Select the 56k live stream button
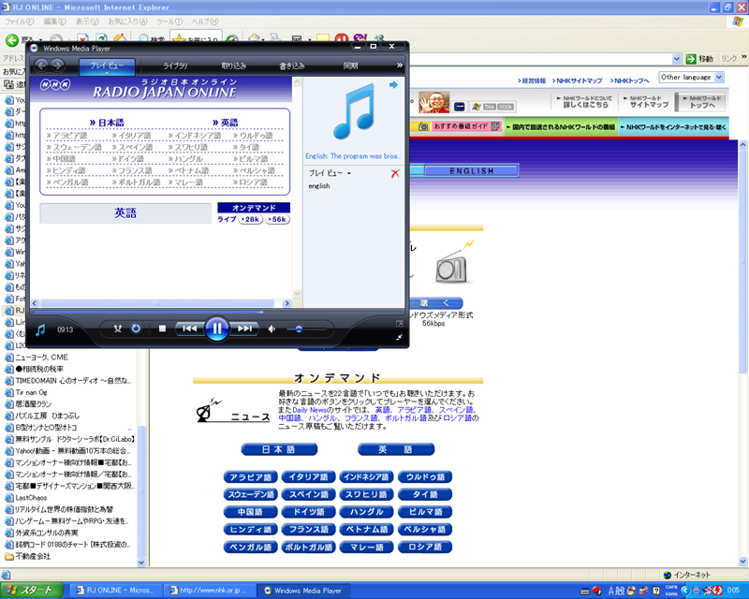The height and width of the screenshot is (599, 749). tap(277, 219)
